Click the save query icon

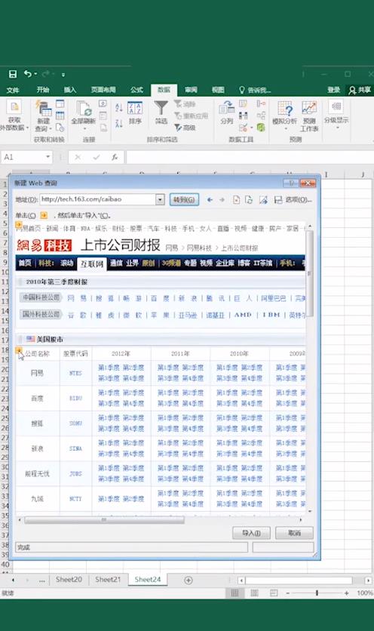click(x=278, y=199)
